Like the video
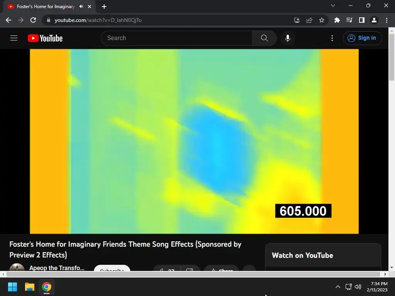The width and height of the screenshot is (395, 296). coord(167,269)
